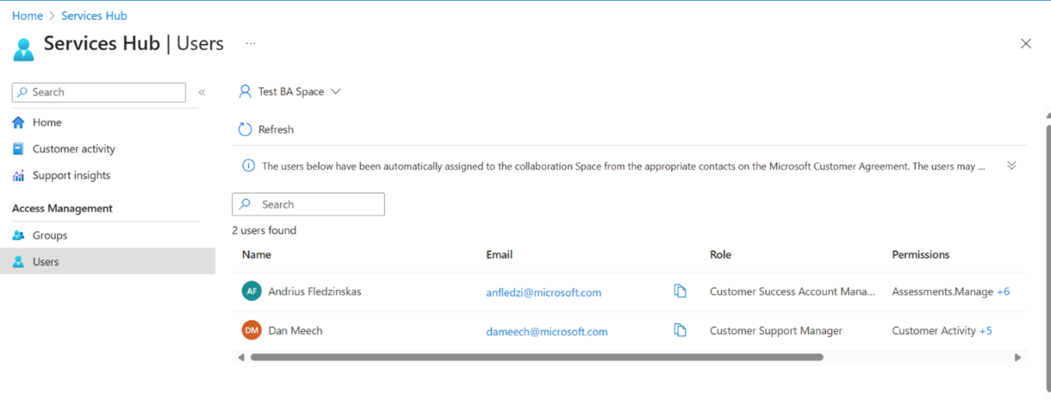Click the Assessments.Manage permission text
Screen dimensions: 1051x400
pos(943,291)
